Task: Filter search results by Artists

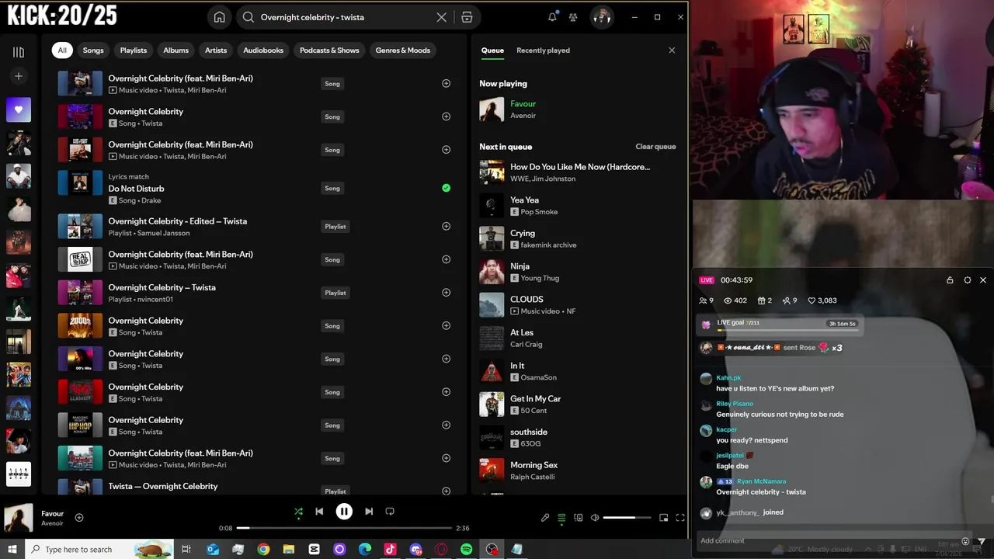Action: point(216,50)
